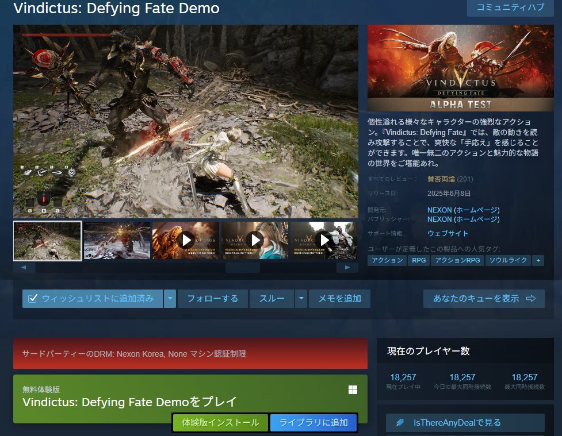This screenshot has width=562, height=436.
Task: Click the Vindictus: Defying Fate Demo title
Action: [117, 8]
